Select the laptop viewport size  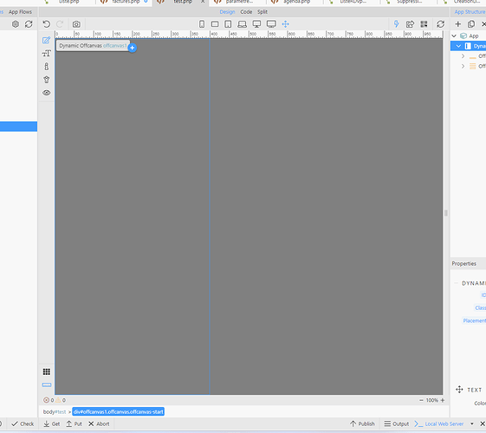click(242, 24)
